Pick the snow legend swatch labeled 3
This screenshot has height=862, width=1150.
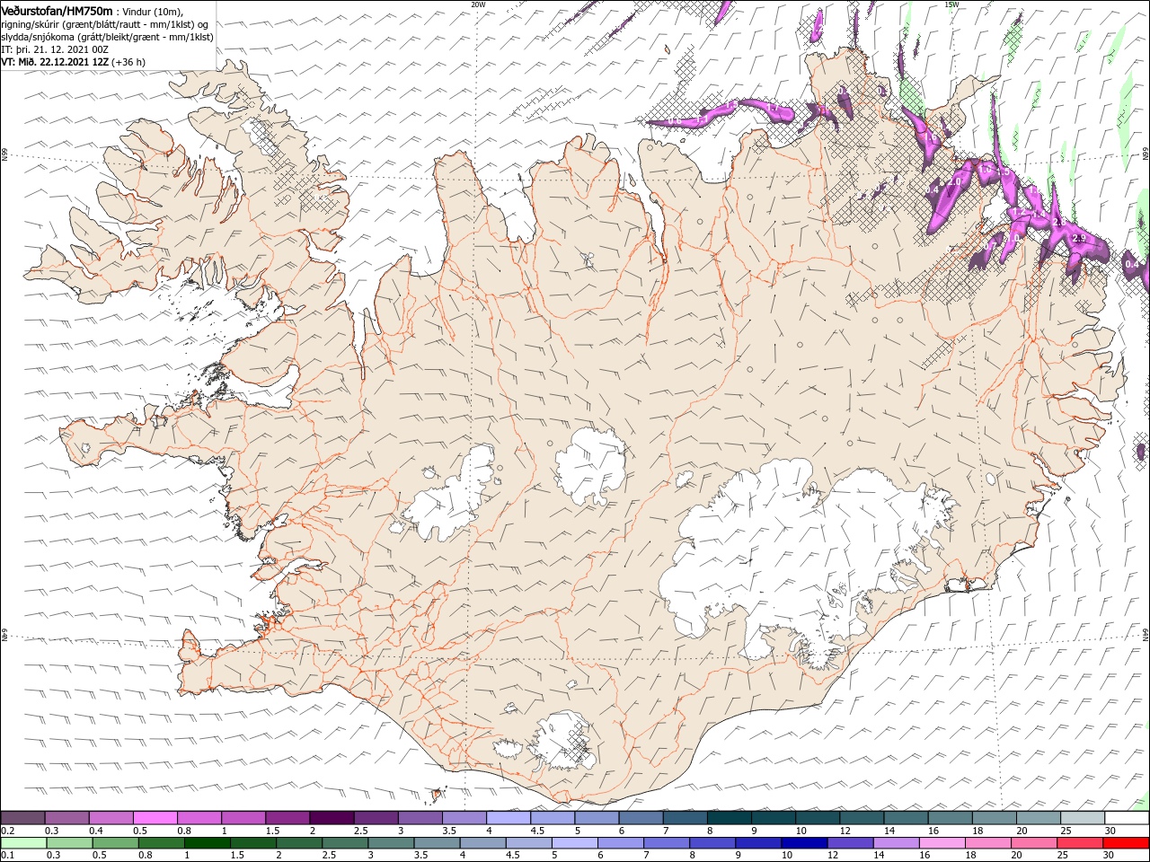coord(420,818)
